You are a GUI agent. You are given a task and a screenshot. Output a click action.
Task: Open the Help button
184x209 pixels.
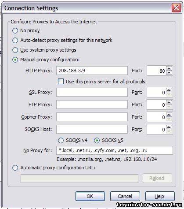pyautogui.click(x=160, y=196)
